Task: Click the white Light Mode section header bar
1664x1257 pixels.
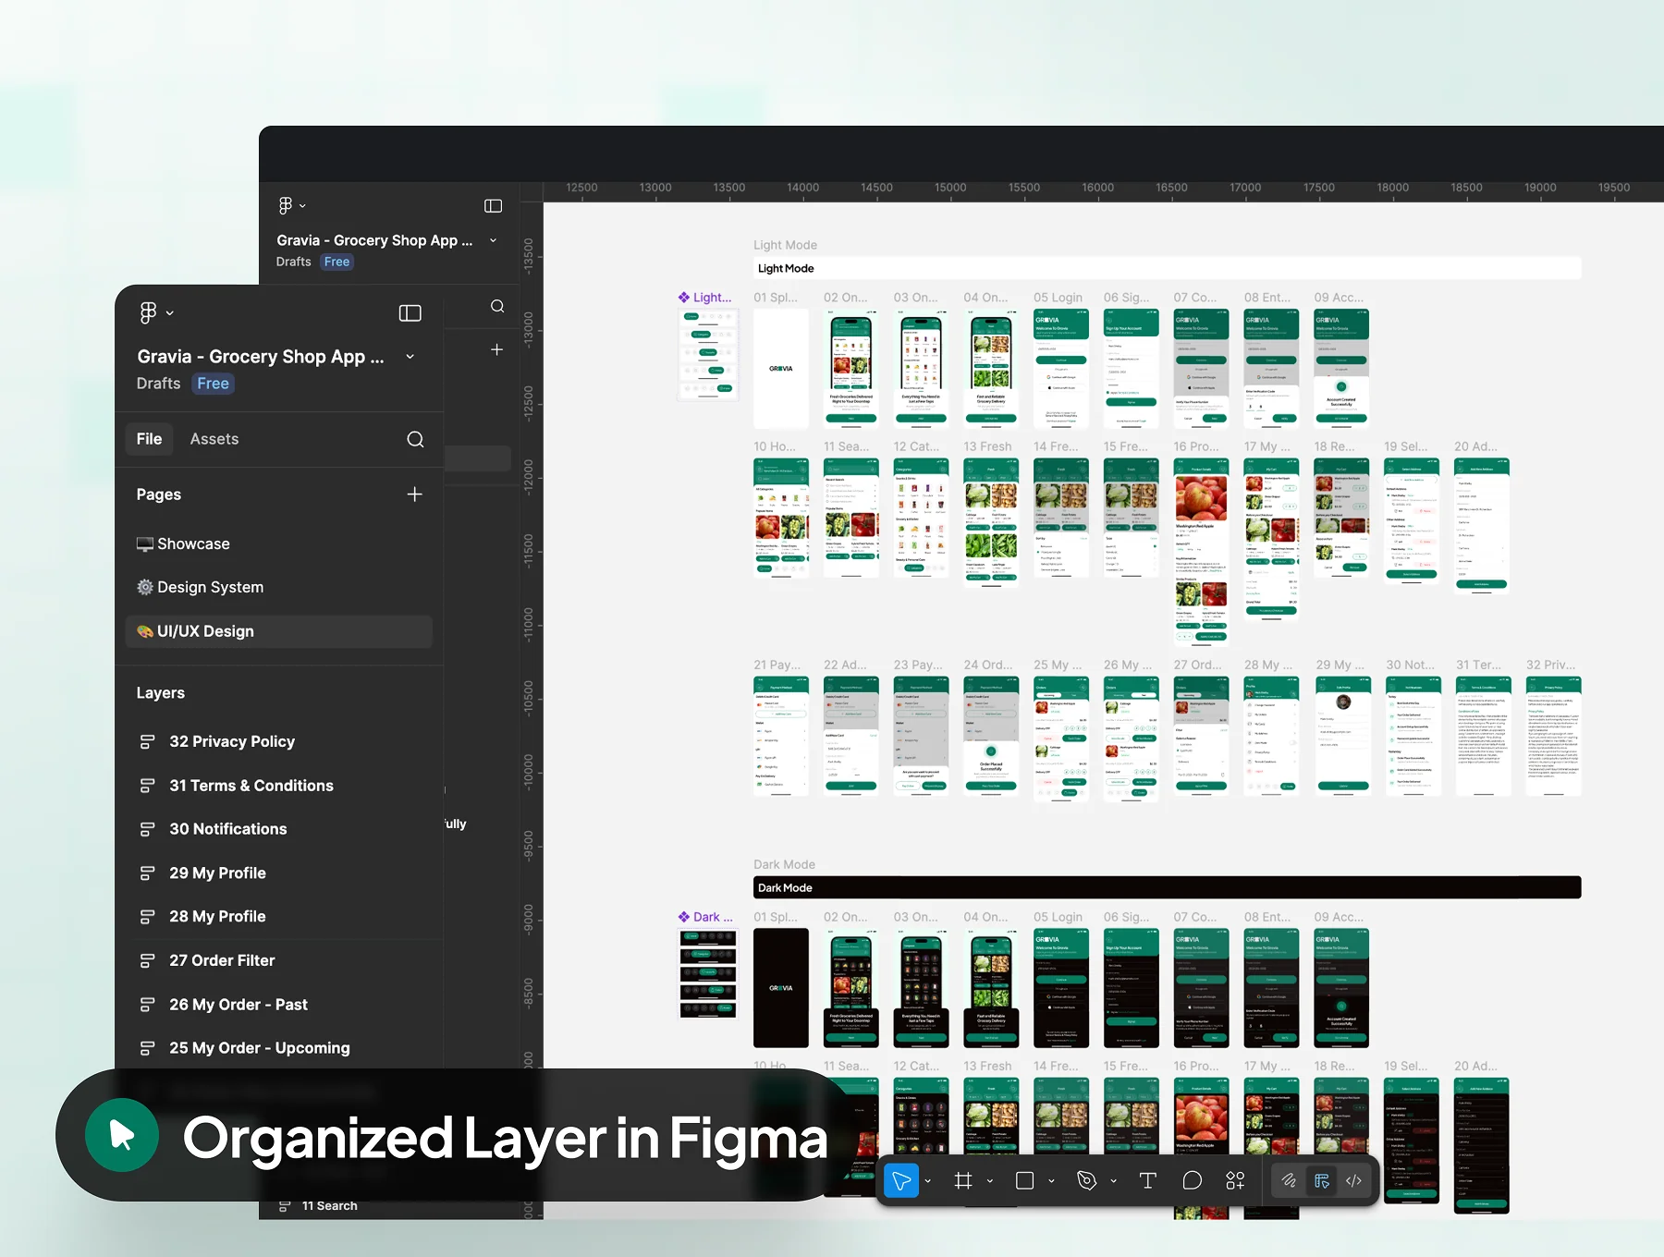Action: point(1167,268)
